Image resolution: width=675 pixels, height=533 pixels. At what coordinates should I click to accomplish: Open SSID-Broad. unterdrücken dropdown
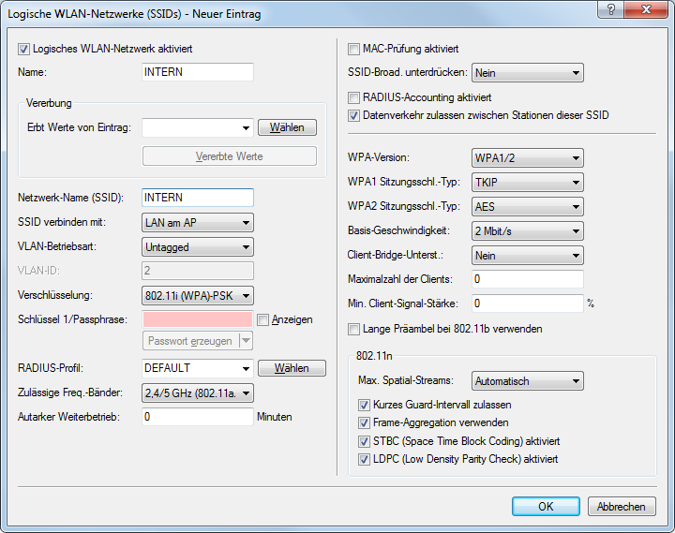click(x=527, y=73)
